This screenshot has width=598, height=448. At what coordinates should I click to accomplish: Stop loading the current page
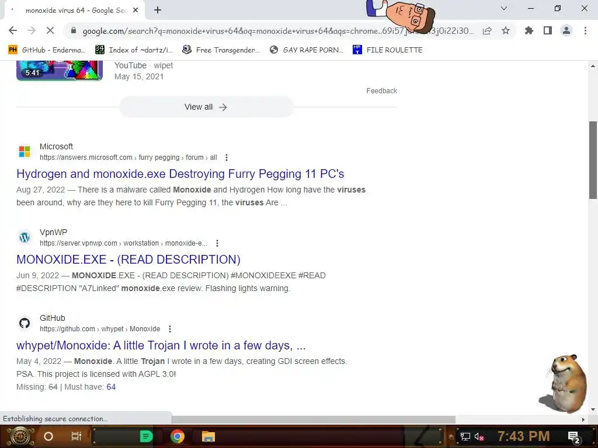pyautogui.click(x=50, y=30)
